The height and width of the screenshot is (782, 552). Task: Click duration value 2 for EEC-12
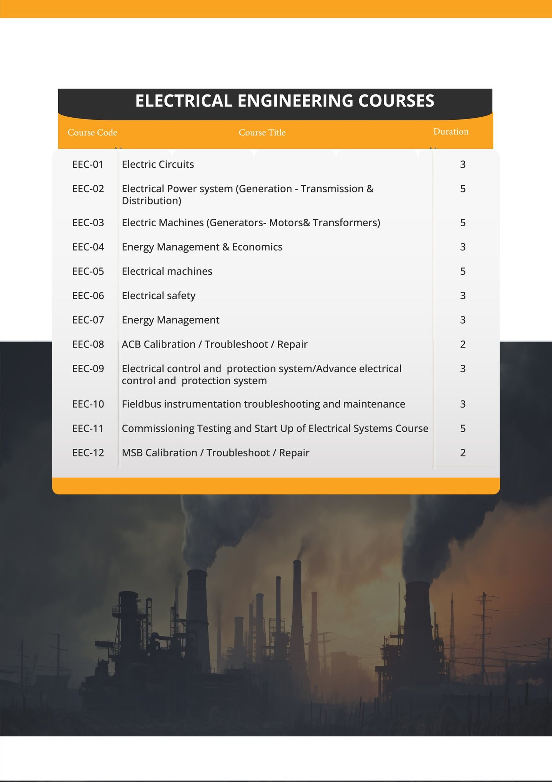[463, 453]
